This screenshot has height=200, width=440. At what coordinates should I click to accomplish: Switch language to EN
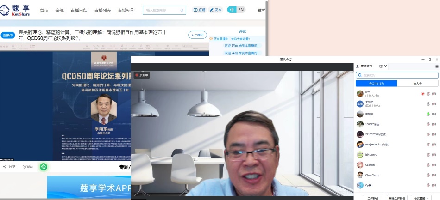[241, 10]
